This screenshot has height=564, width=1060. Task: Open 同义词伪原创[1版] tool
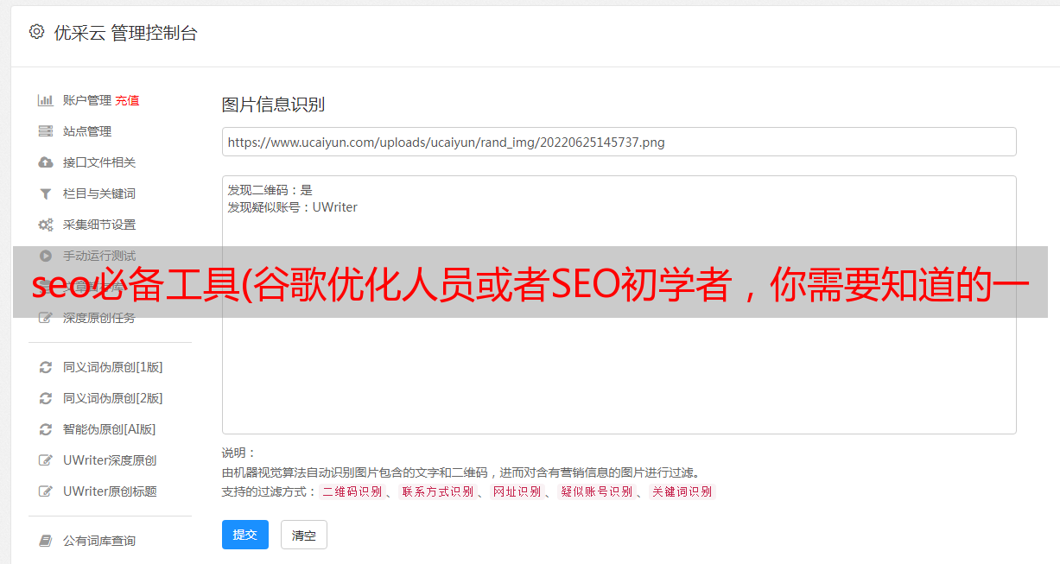(113, 367)
